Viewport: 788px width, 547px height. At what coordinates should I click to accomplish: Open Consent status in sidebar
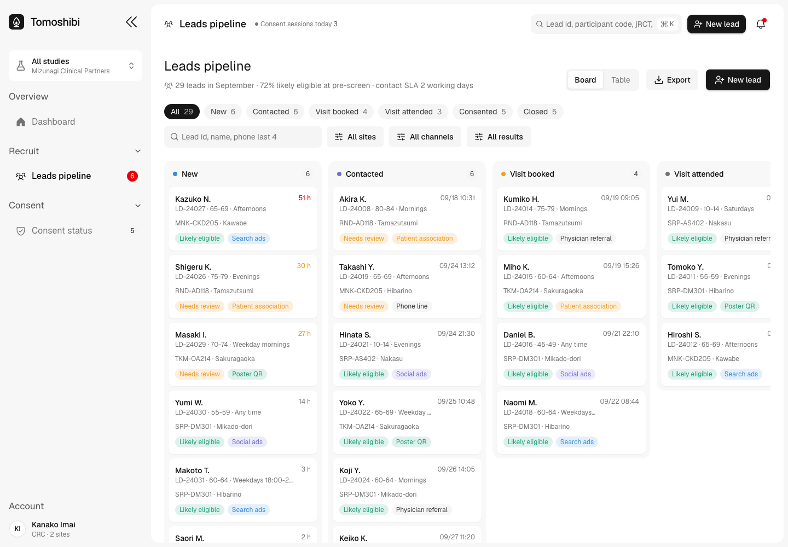tap(76, 231)
